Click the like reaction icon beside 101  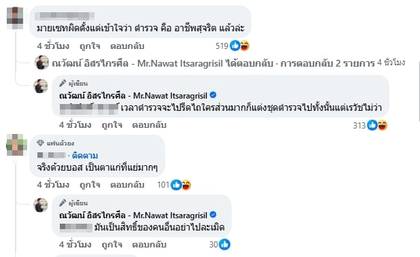[x=176, y=185]
